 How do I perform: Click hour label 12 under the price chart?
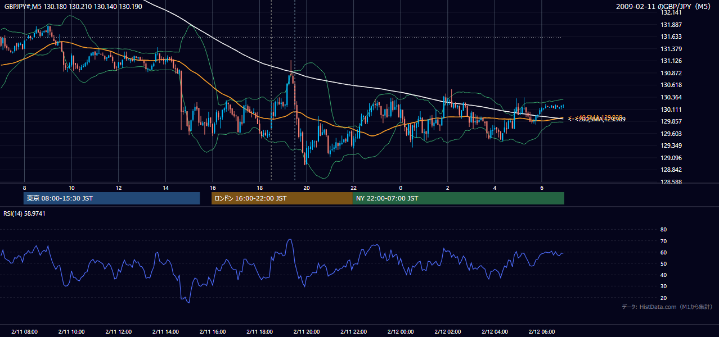118,187
